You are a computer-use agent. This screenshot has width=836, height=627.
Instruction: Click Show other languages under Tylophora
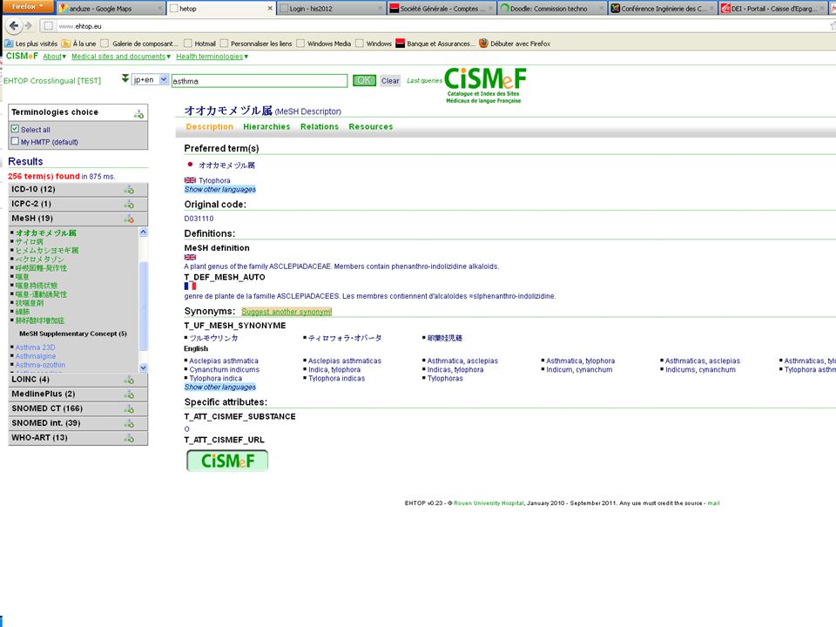click(219, 189)
